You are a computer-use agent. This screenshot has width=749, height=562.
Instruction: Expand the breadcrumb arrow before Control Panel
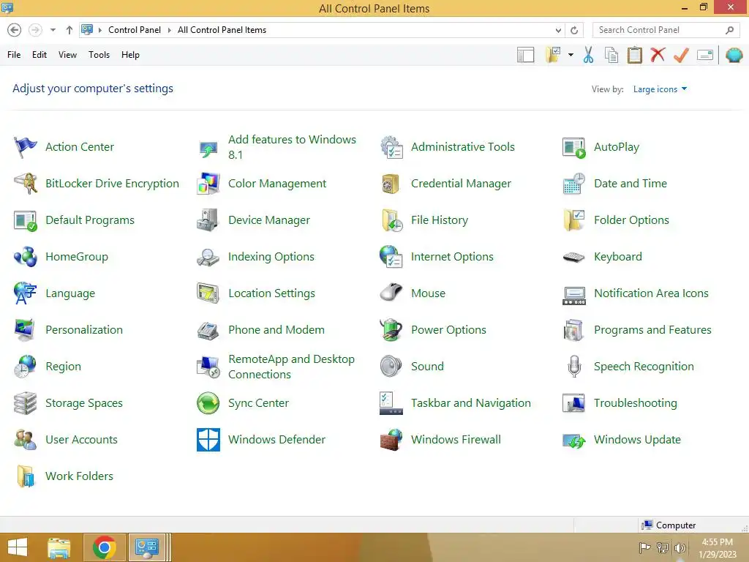point(100,30)
